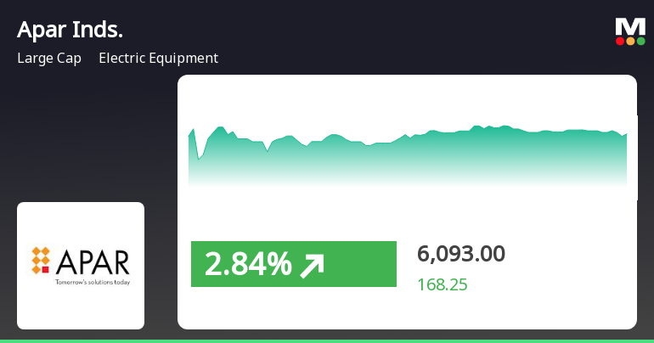Click the green badge background left of percentage
This screenshot has width=654, height=343.
click(x=197, y=265)
